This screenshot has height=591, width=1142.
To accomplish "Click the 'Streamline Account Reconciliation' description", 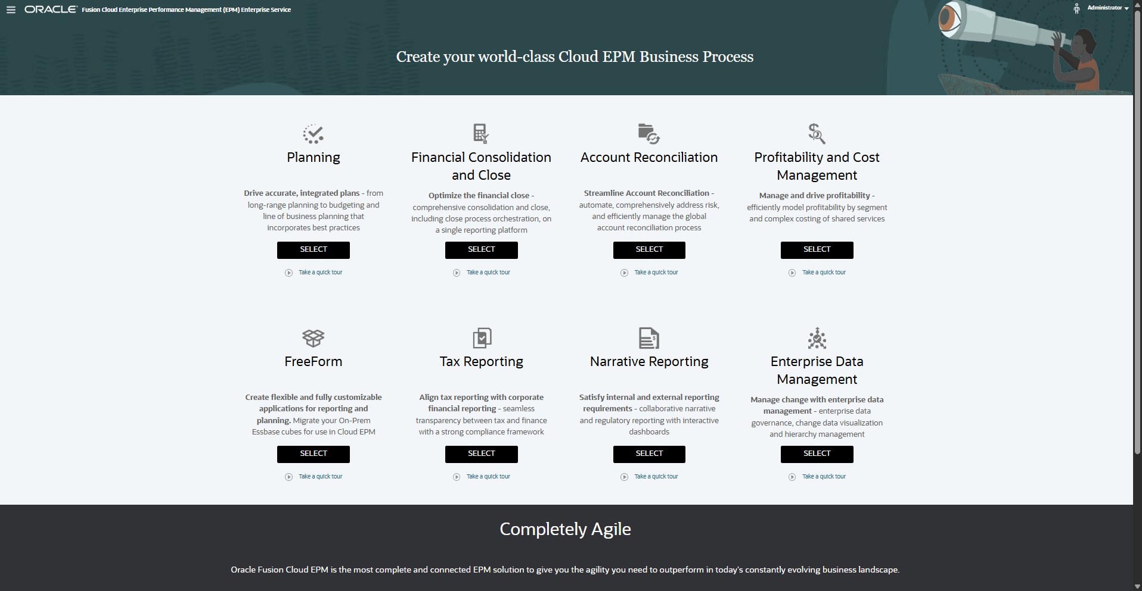I will 649,211.
